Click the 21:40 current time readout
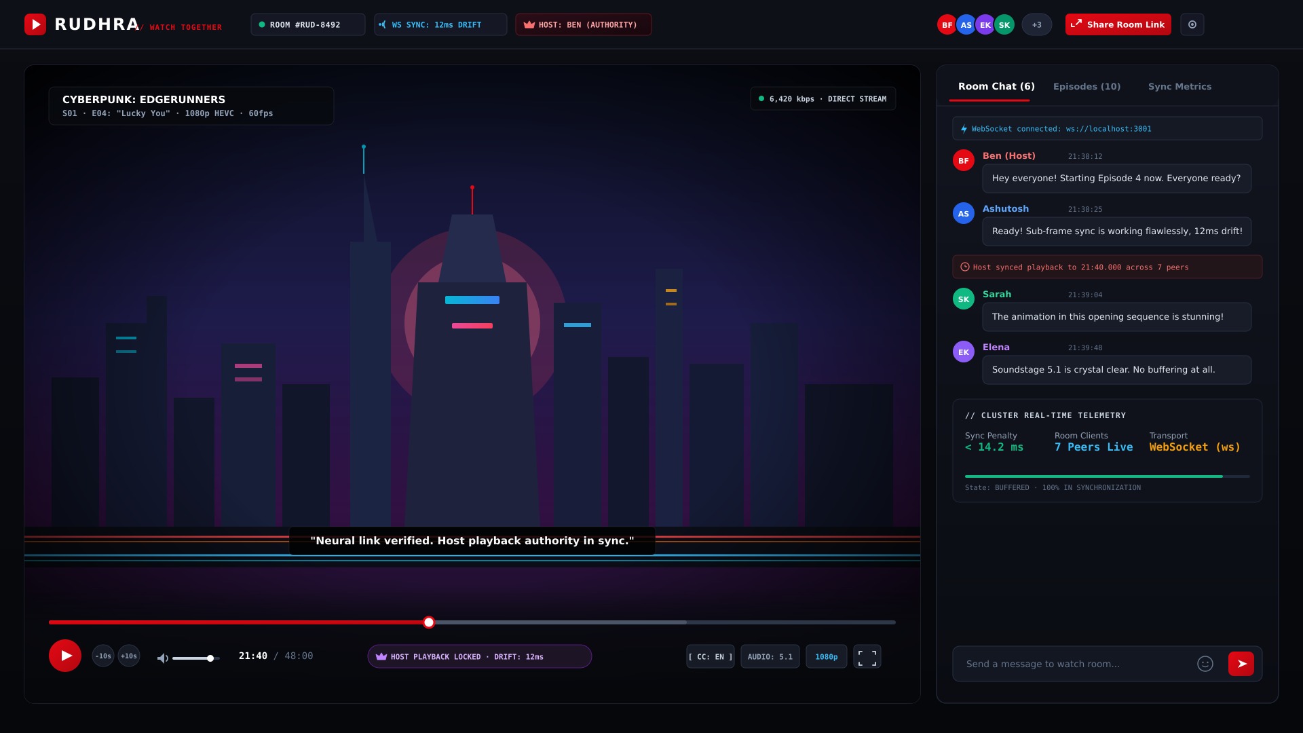 click(x=252, y=656)
